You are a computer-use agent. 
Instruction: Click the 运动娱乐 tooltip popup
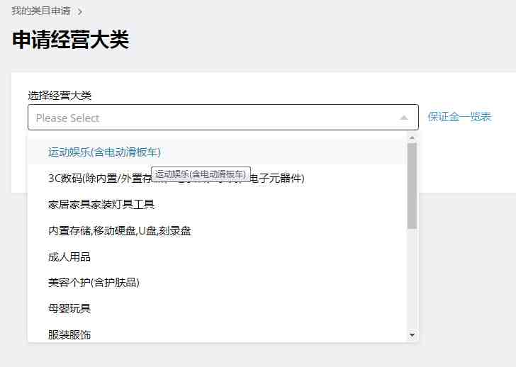pyautogui.click(x=201, y=174)
